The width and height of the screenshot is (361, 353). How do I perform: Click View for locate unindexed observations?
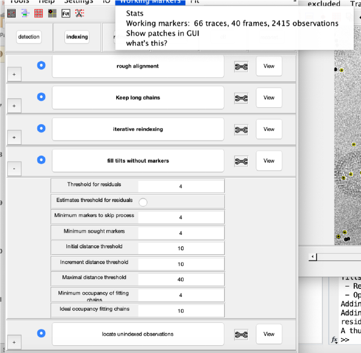(x=269, y=334)
